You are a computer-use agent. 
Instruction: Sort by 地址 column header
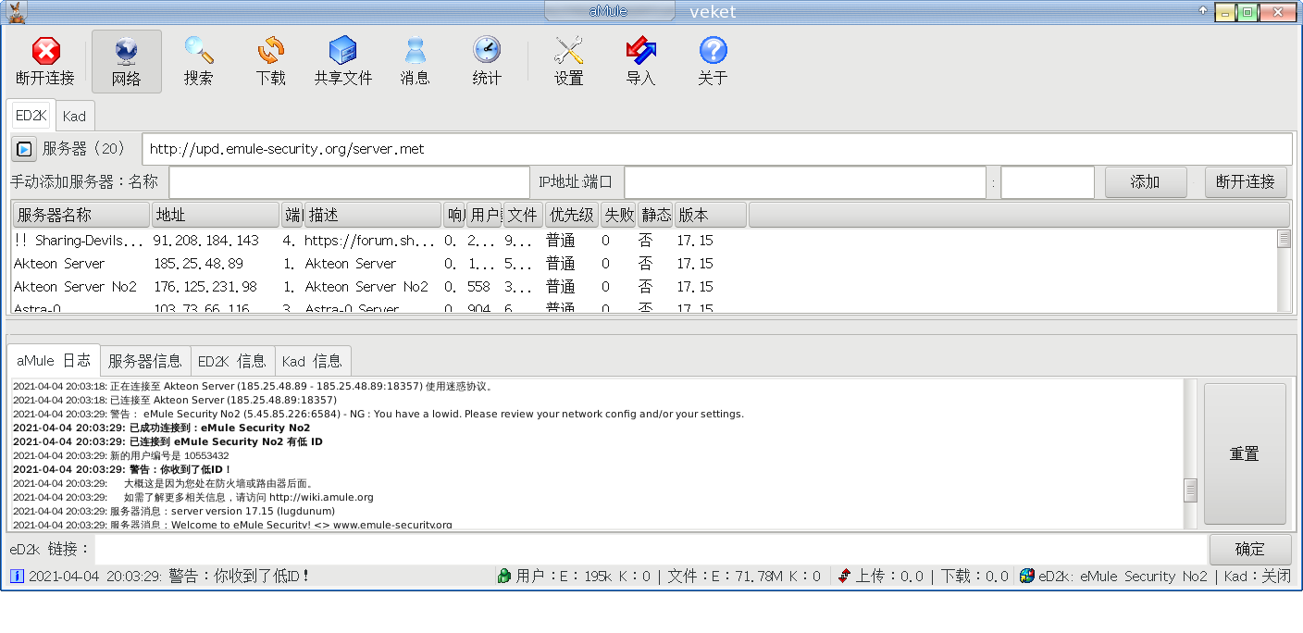(x=216, y=215)
